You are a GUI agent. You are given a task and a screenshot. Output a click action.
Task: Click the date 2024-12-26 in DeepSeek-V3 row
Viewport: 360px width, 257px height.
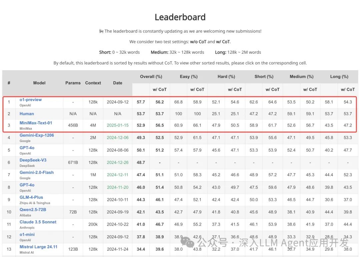[118, 163]
